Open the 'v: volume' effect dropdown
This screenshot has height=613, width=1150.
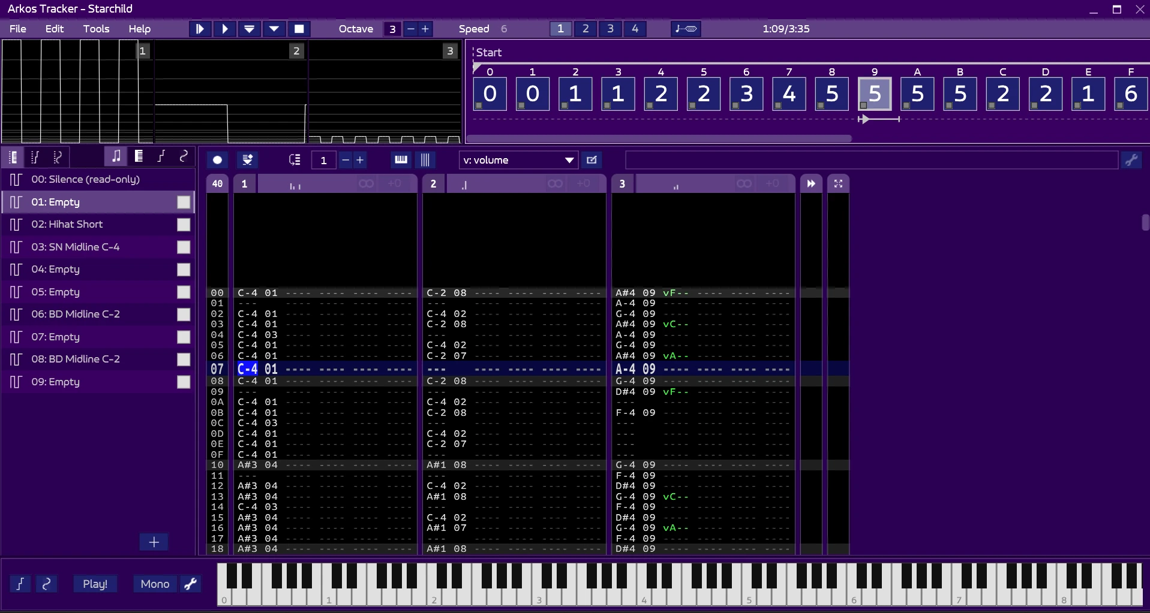tap(518, 160)
